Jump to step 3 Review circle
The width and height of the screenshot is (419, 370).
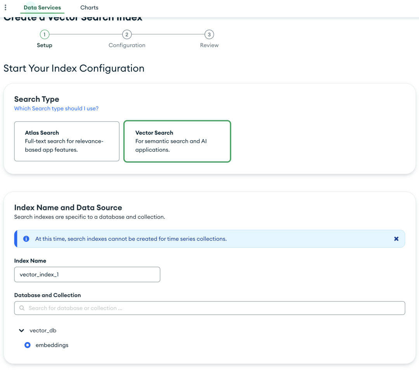209,35
